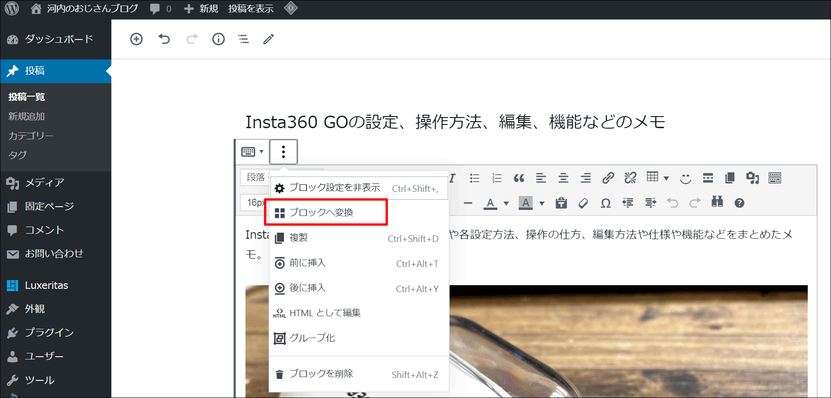
Task: Toggle numbered list
Action: pos(497,178)
